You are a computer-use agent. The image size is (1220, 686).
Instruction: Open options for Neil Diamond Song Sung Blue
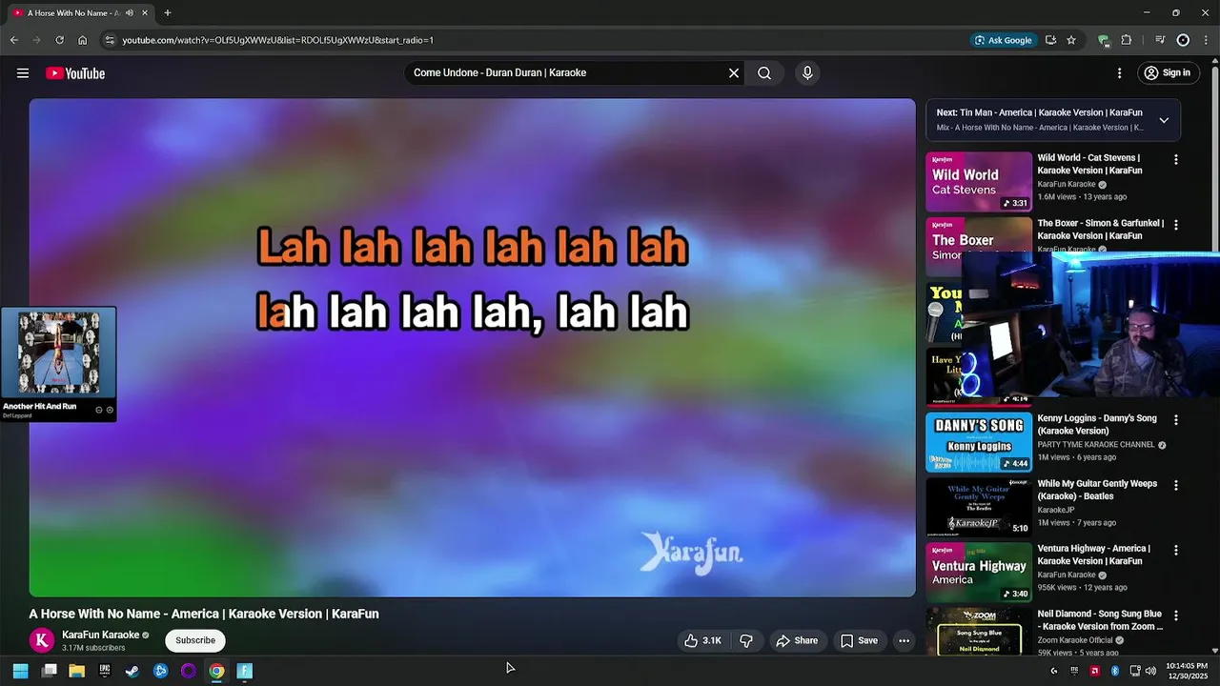(x=1176, y=615)
